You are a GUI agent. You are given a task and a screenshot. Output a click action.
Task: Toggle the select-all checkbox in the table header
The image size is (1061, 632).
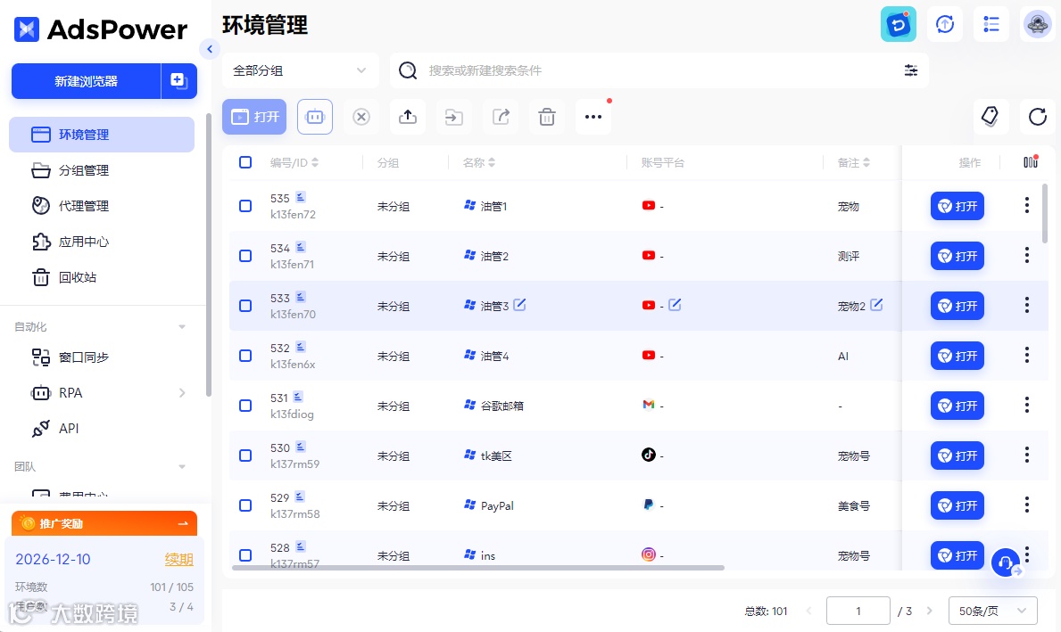tap(245, 162)
